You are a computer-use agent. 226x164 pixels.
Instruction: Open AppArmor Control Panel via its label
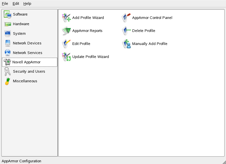(x=152, y=18)
